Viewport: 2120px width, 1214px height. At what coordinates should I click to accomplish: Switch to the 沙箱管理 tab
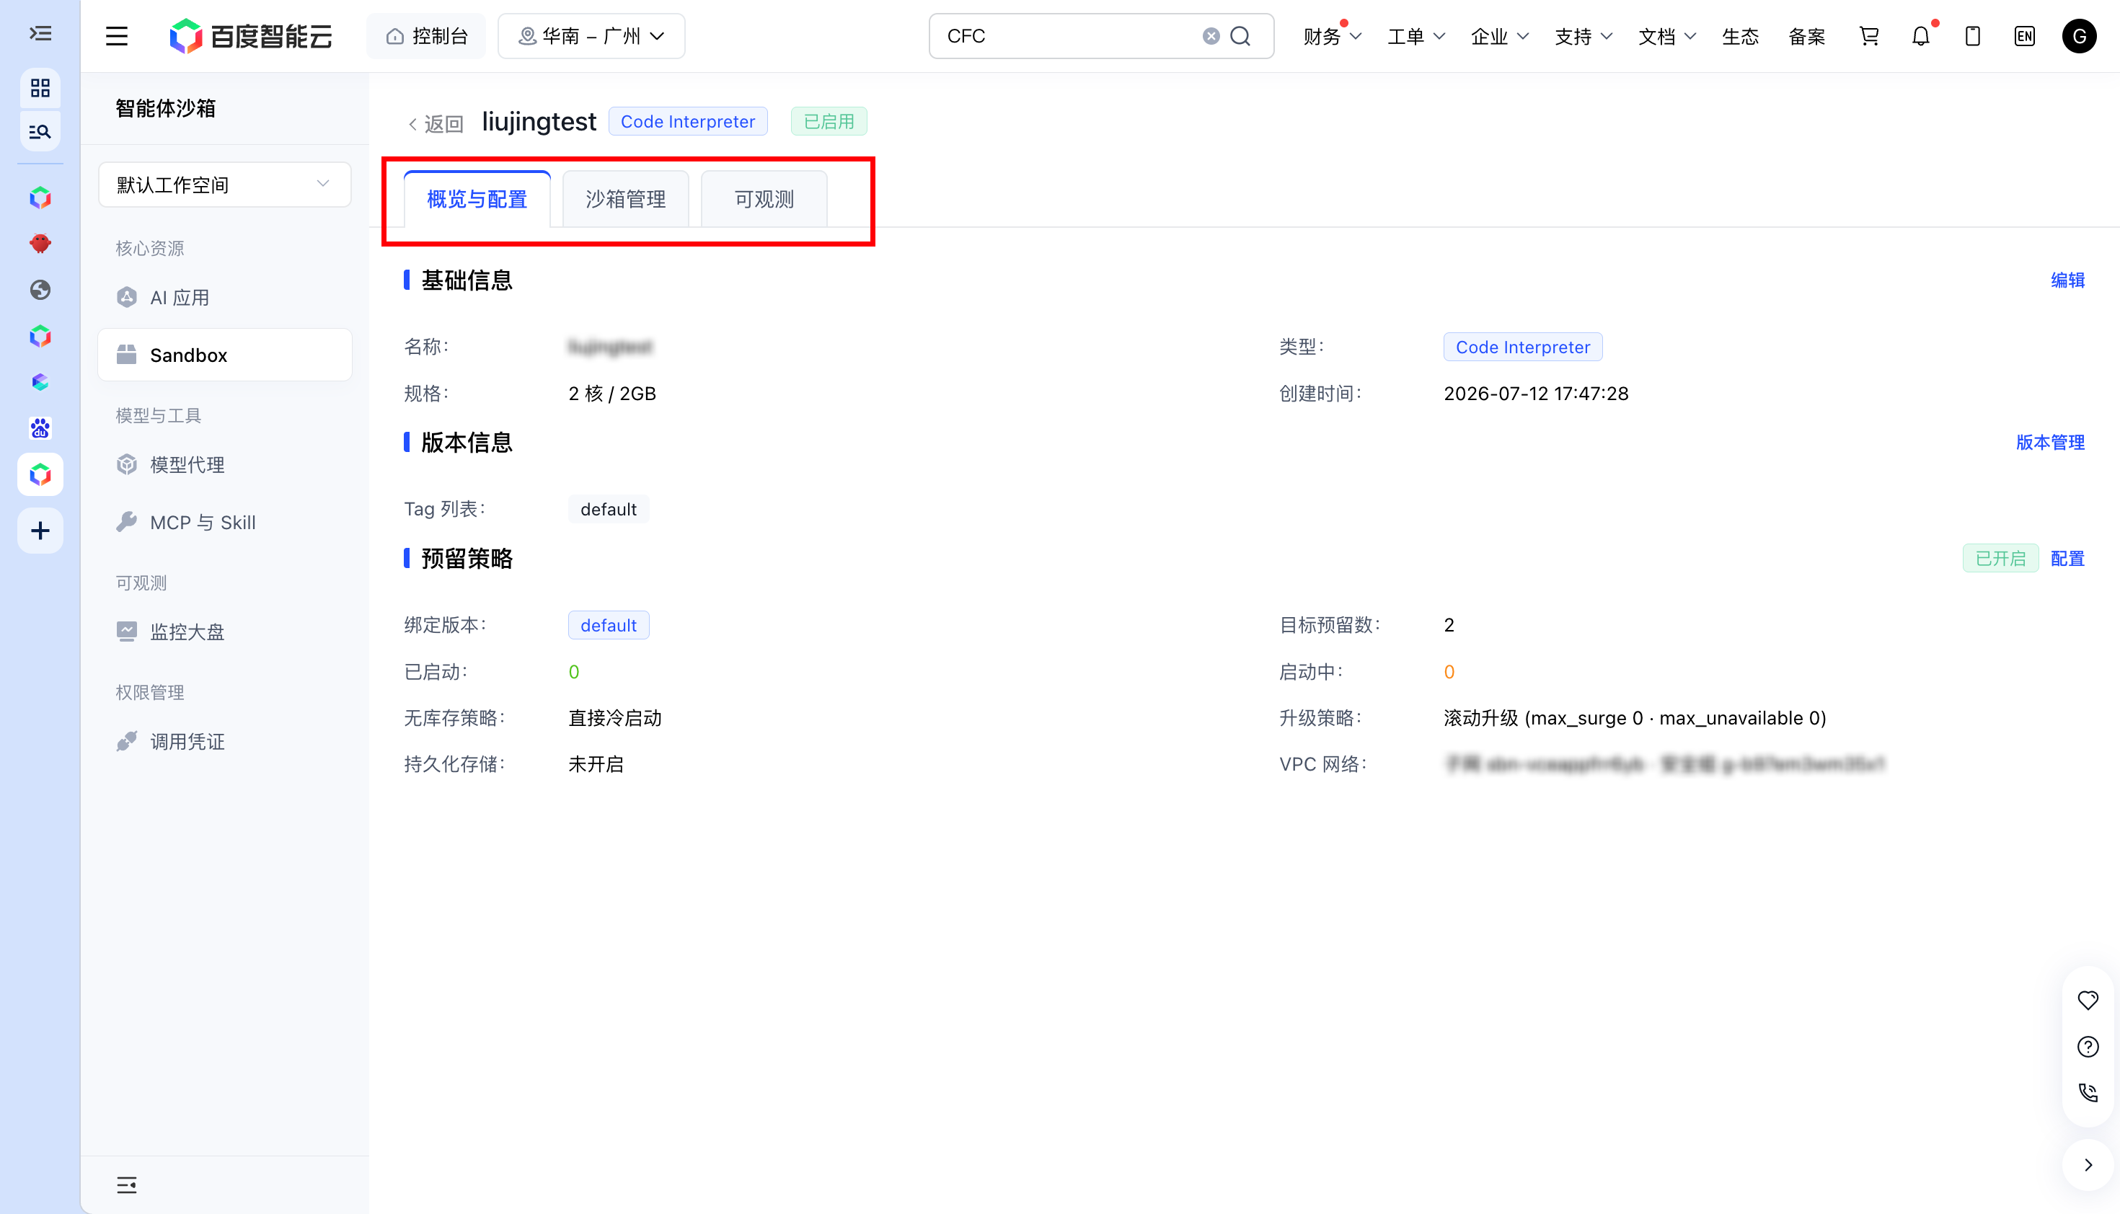click(625, 199)
